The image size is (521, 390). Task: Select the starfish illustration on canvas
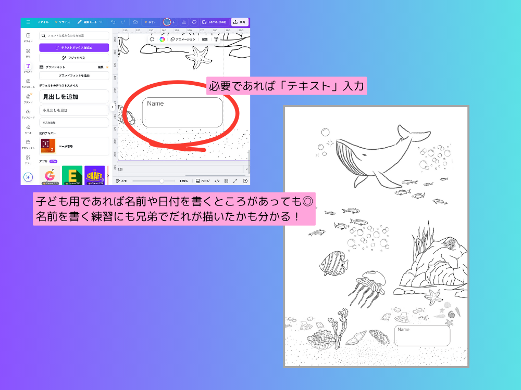199,57
